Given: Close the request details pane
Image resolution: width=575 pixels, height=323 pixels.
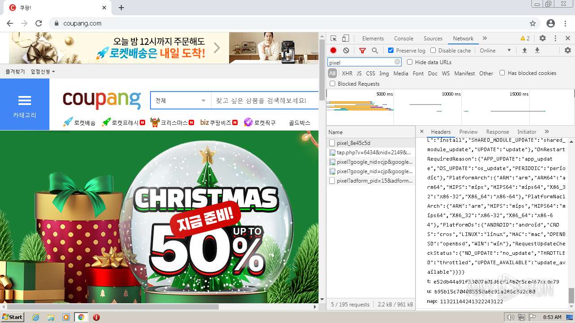Looking at the screenshot, I should (x=421, y=131).
